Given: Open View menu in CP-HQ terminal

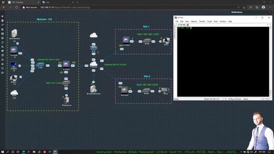Looking at the screenshot, I should pyautogui.click(x=187, y=21).
